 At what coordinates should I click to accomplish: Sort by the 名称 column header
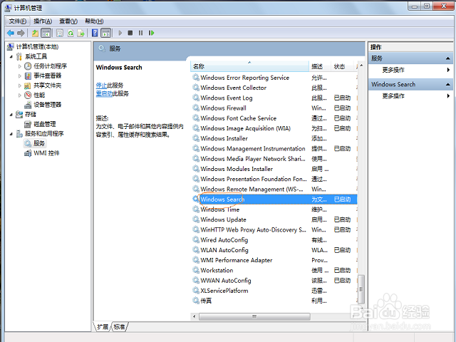pyautogui.click(x=250, y=66)
